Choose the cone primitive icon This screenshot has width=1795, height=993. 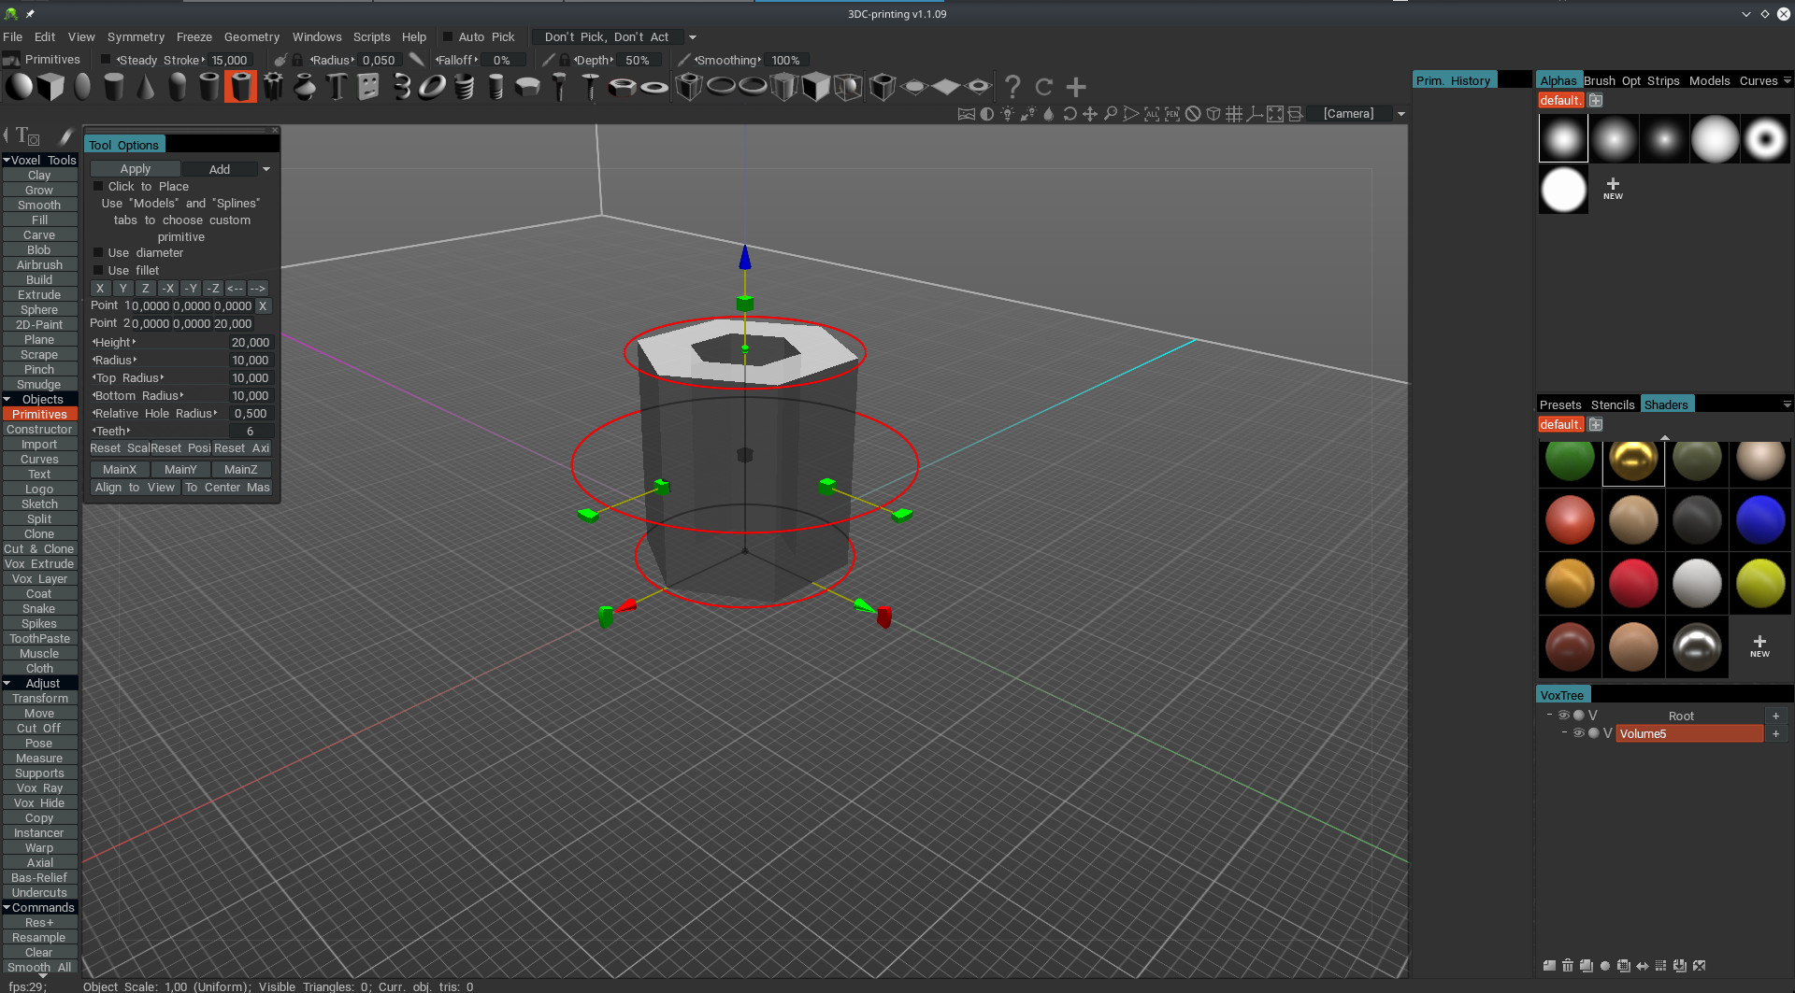pos(146,87)
